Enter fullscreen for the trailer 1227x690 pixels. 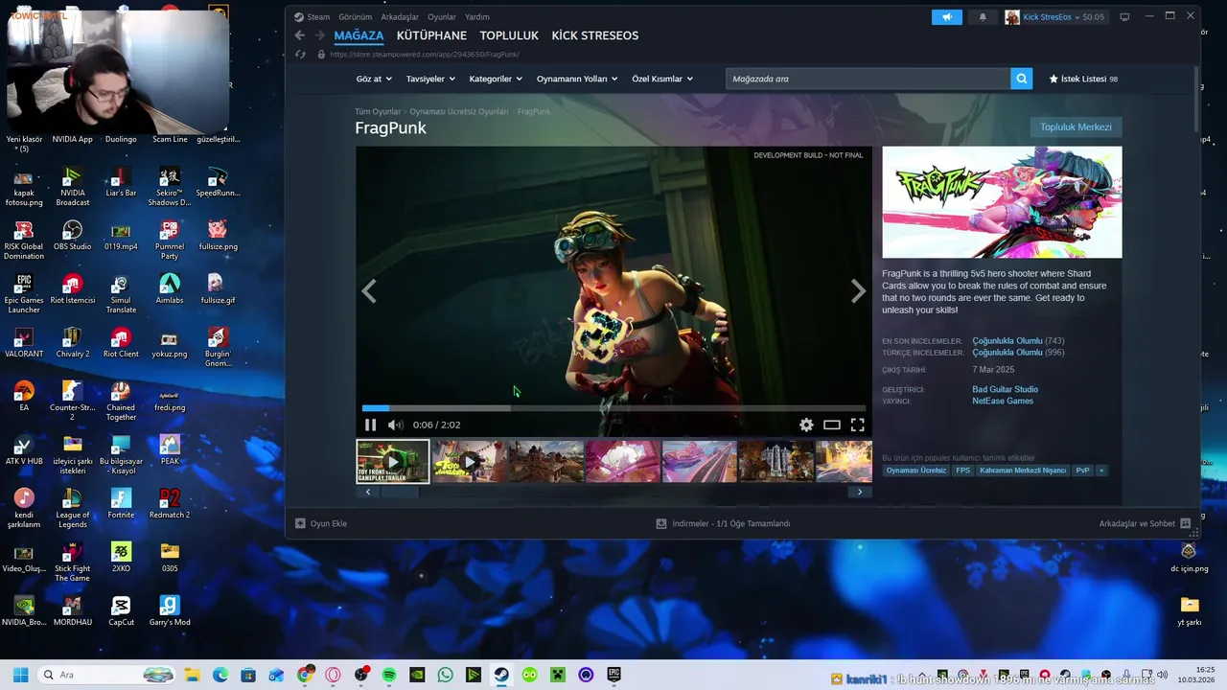pyautogui.click(x=857, y=425)
